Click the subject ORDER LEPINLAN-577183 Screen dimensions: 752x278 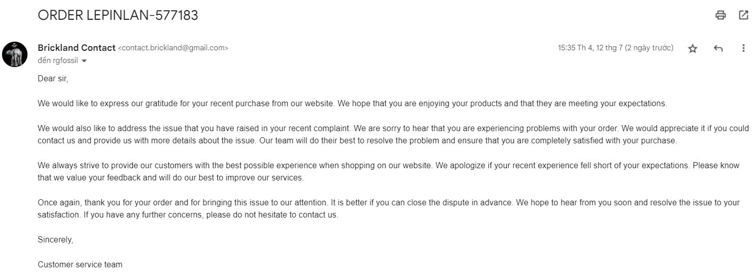(118, 16)
